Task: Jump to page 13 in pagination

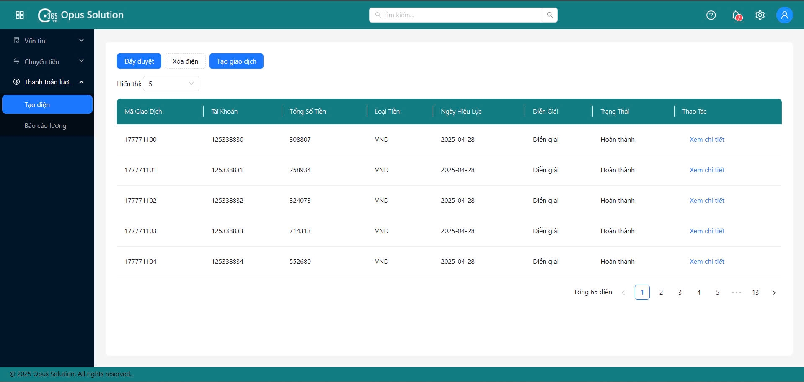Action: pyautogui.click(x=755, y=293)
